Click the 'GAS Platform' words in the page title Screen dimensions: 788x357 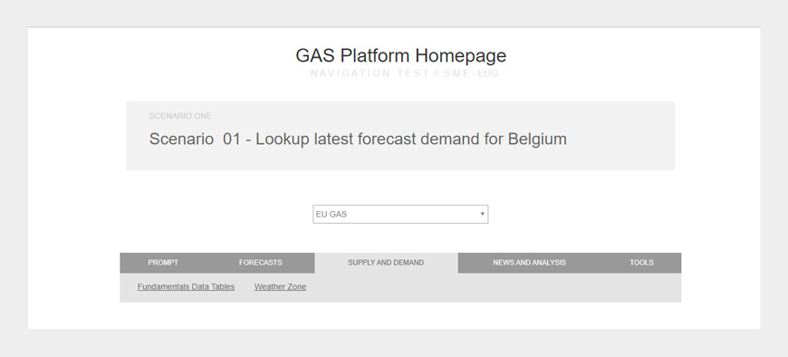pyautogui.click(x=353, y=55)
